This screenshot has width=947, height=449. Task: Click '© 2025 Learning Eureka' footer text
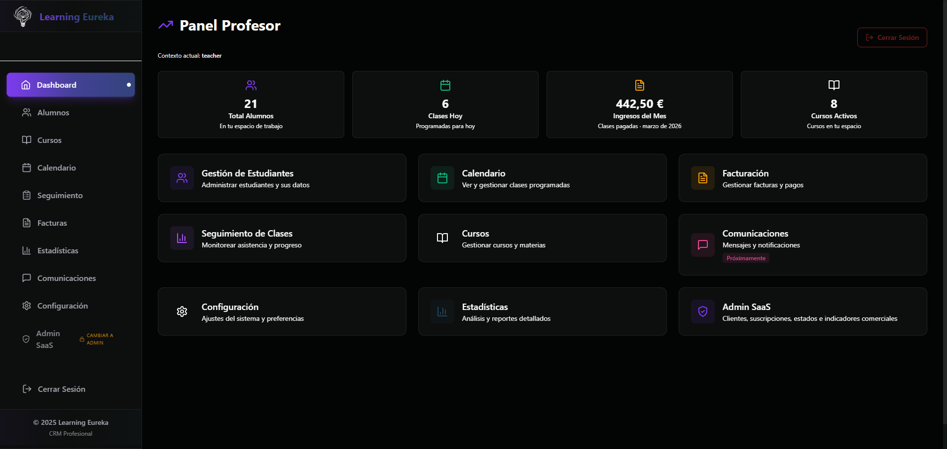(71, 422)
